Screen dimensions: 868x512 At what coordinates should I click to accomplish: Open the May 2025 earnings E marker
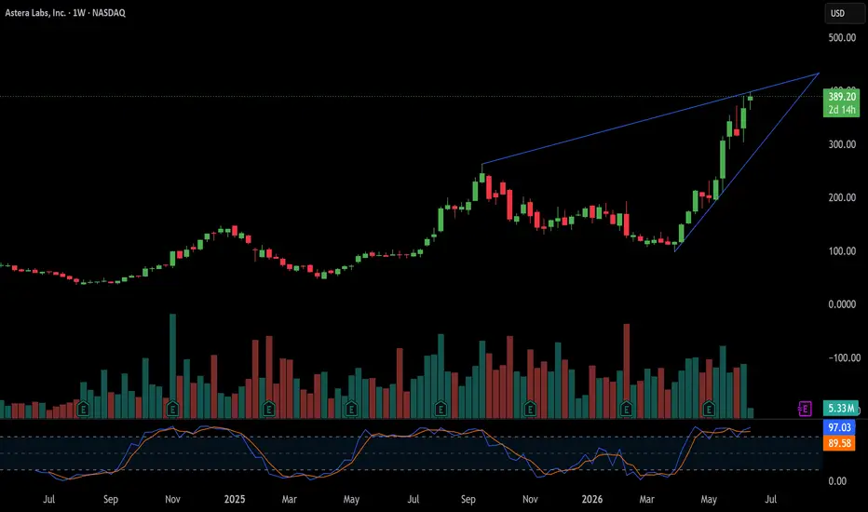tap(351, 409)
